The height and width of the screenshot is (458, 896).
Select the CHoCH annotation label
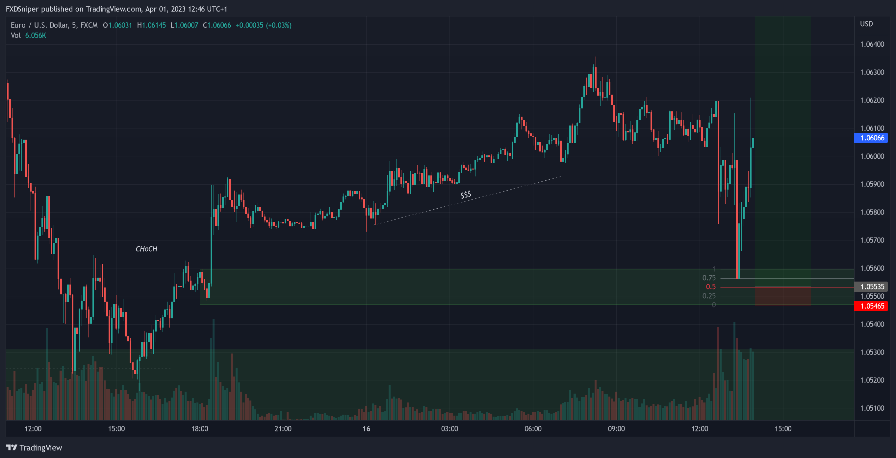pyautogui.click(x=146, y=249)
